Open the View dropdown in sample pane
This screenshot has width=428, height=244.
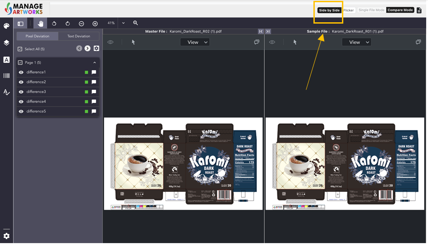tap(357, 42)
